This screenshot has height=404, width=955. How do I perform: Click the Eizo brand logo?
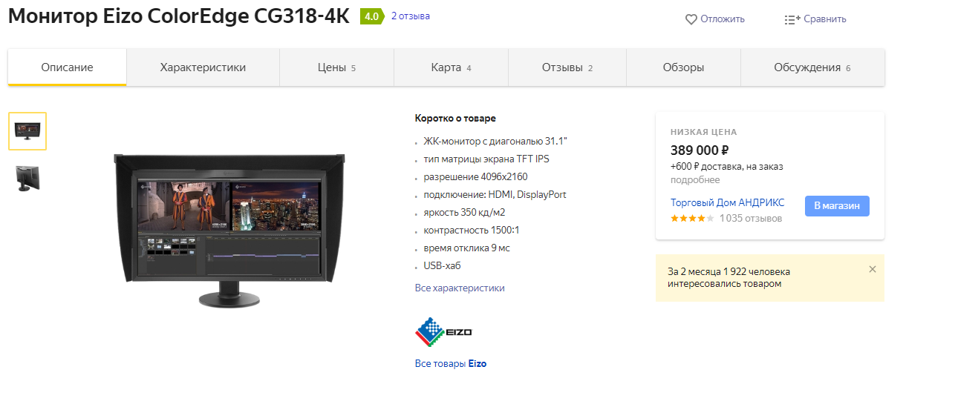(x=443, y=332)
